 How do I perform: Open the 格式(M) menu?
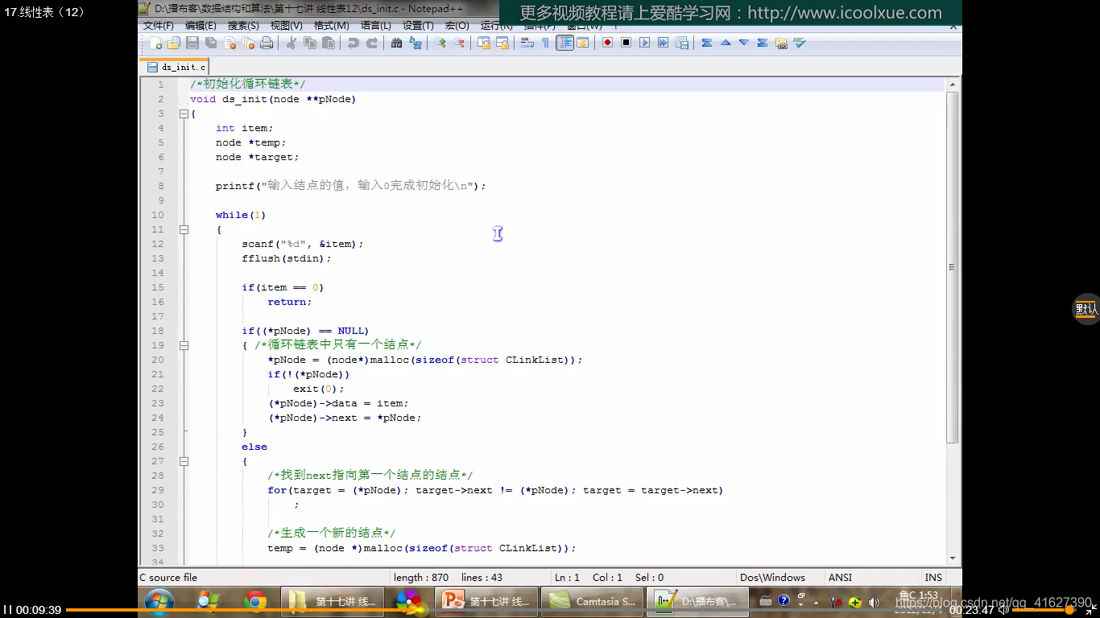coord(331,26)
